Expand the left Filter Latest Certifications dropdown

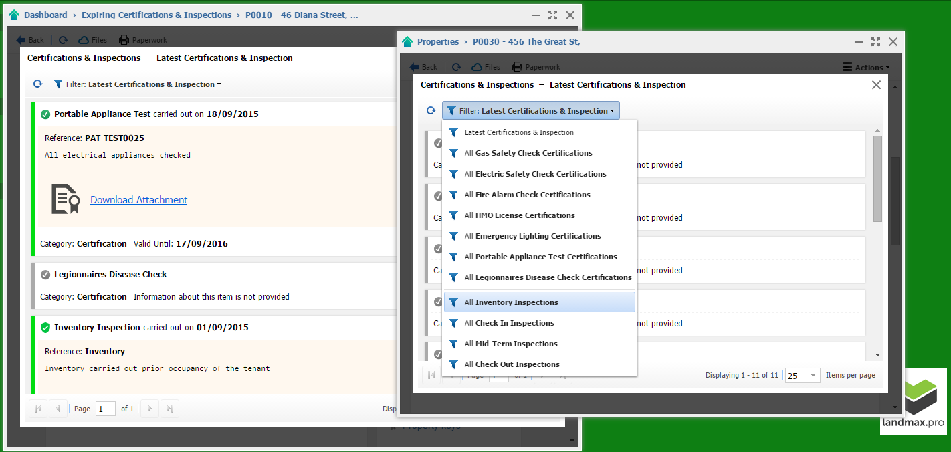tap(136, 84)
